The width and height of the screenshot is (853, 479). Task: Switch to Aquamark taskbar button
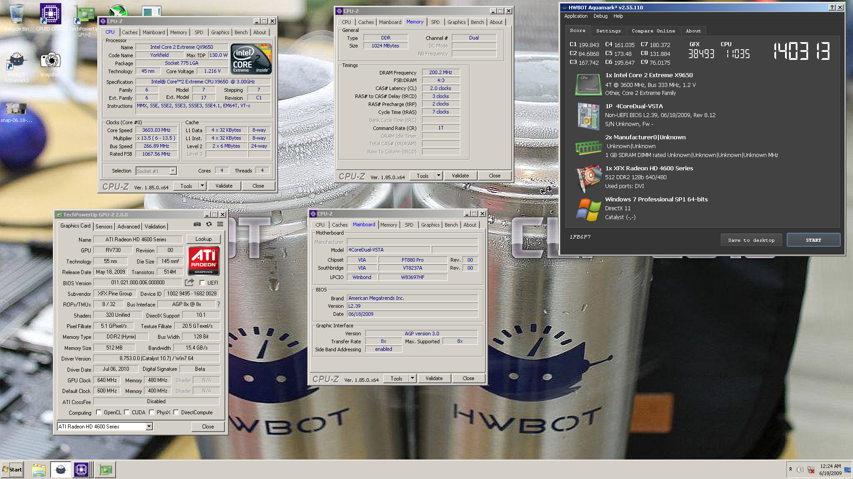(60, 470)
